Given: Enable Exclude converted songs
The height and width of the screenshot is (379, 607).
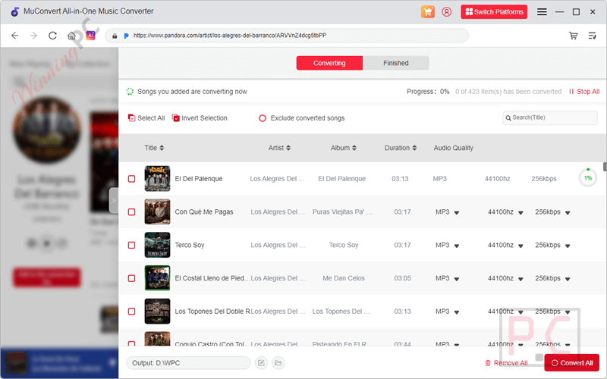Looking at the screenshot, I should (263, 118).
